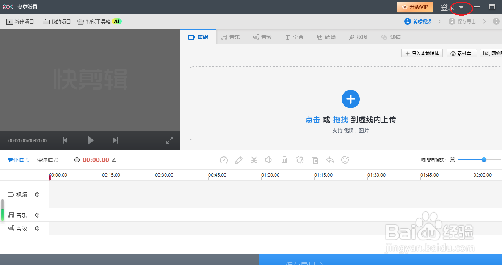Click the 点击 upload link
This screenshot has width=502, height=265.
point(313,120)
